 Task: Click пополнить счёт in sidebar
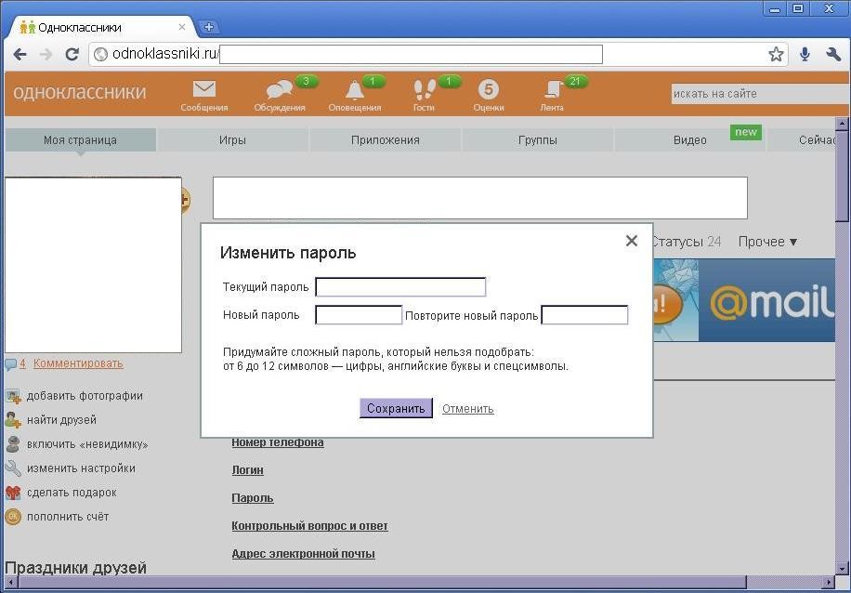(x=68, y=517)
